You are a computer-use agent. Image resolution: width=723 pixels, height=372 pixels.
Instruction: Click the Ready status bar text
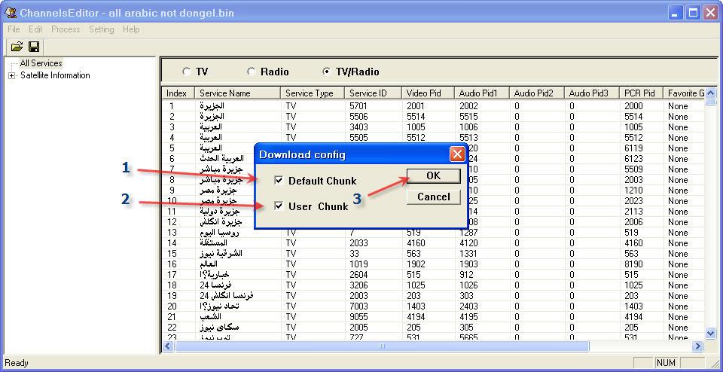16,363
